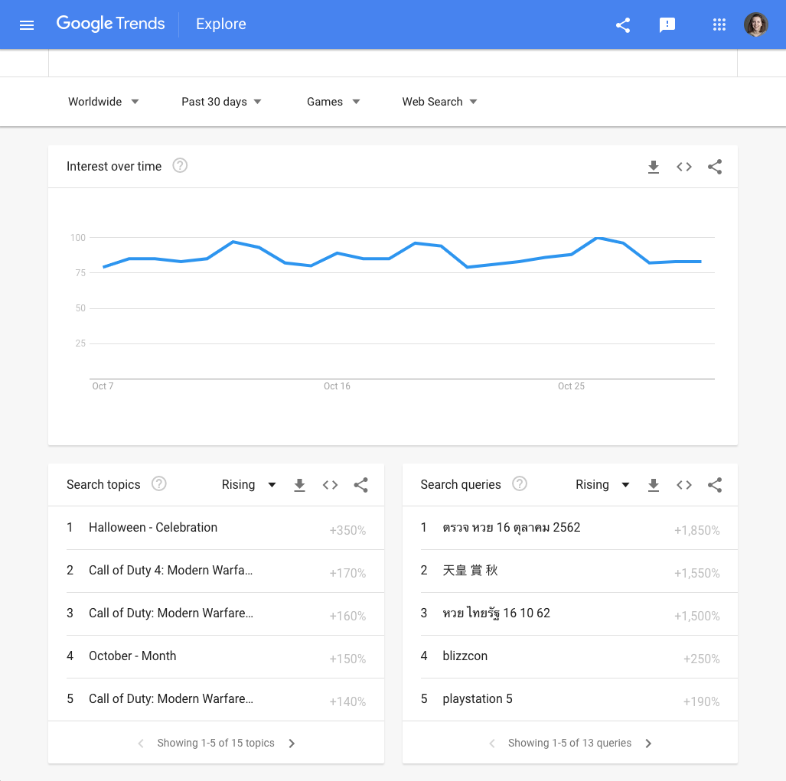This screenshot has height=781, width=786.
Task: Download Search topics data
Action: click(299, 485)
